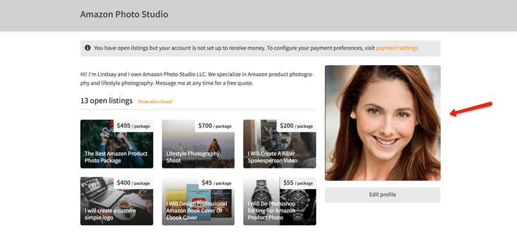This screenshot has width=517, height=233.
Task: Open The Best Amazon Product Photo Package listing
Action: pyautogui.click(x=117, y=144)
